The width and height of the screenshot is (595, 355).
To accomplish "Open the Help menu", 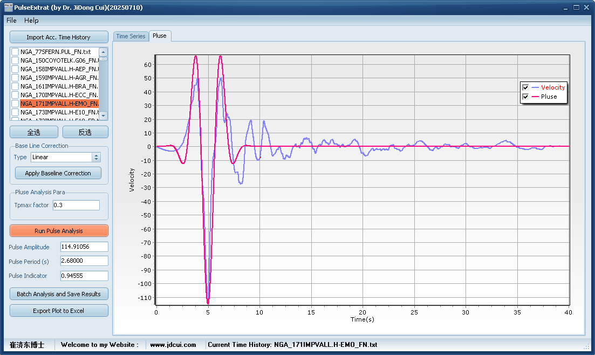I will pos(31,20).
